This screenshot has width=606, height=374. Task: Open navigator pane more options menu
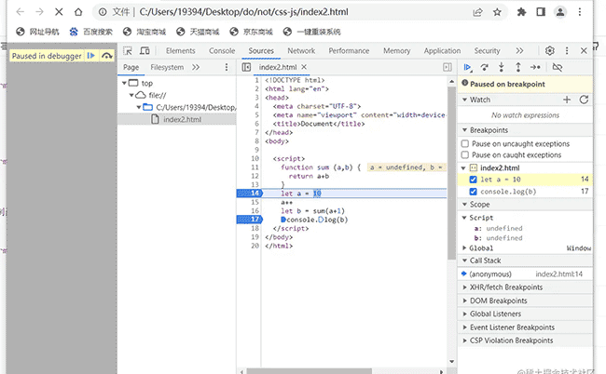227,68
